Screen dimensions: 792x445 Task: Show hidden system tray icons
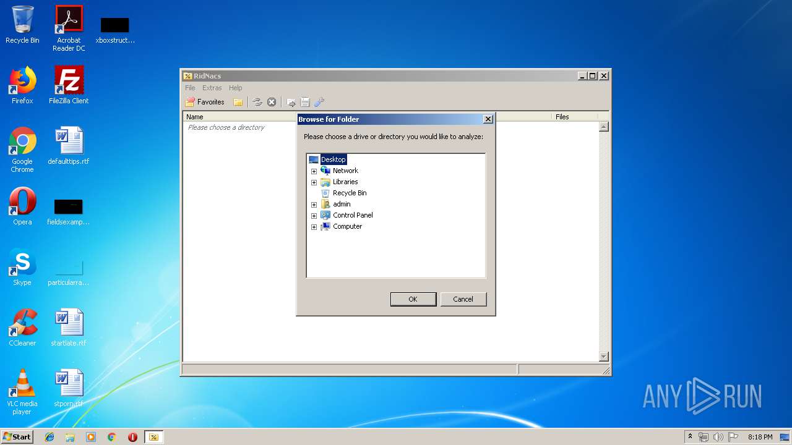691,437
